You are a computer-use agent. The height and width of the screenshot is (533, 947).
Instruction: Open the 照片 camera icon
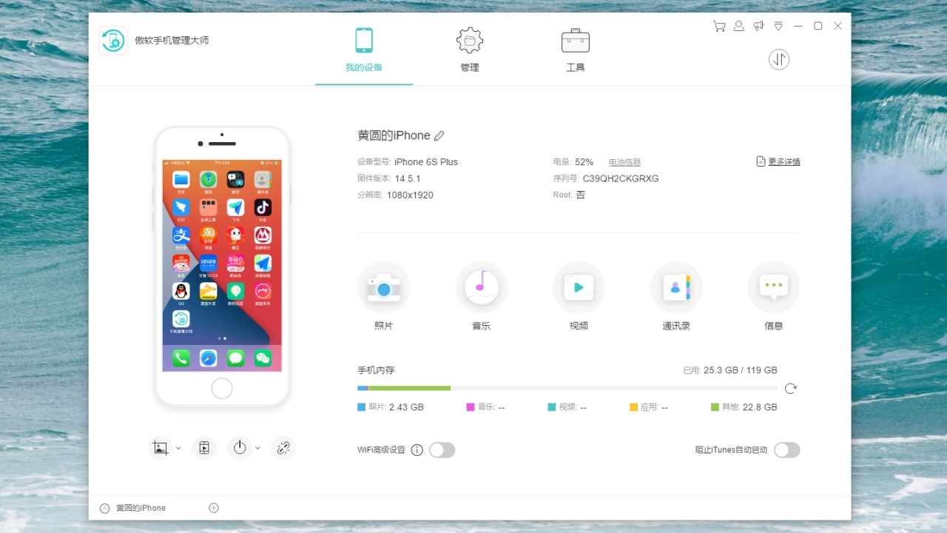point(383,287)
